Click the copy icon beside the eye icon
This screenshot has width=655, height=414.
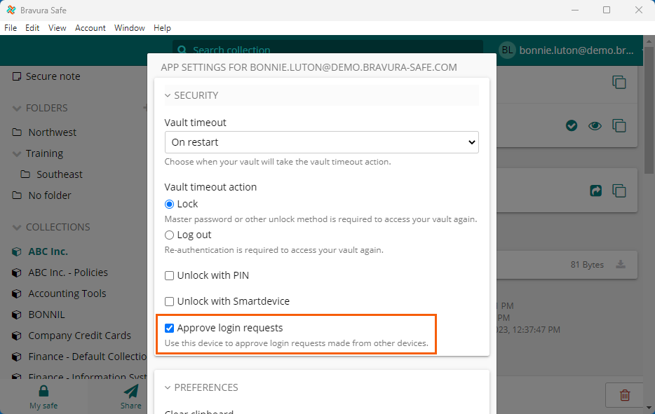click(x=619, y=125)
